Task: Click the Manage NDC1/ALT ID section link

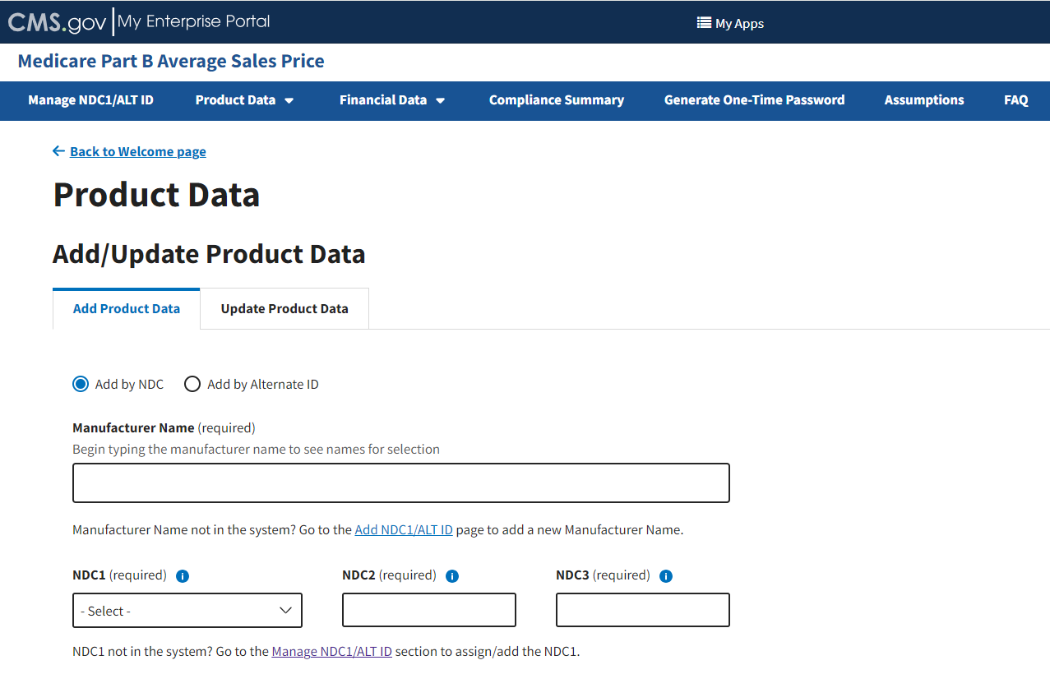Action: point(331,652)
